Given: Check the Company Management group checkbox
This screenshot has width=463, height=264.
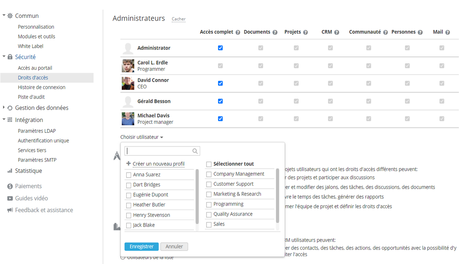Looking at the screenshot, I should click(x=209, y=174).
